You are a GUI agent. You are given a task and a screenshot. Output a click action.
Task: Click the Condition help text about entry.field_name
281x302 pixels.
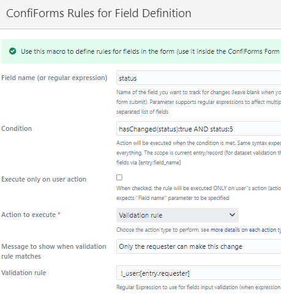[x=198, y=153]
